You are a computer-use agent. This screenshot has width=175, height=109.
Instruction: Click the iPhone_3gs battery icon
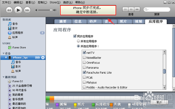point(38,57)
